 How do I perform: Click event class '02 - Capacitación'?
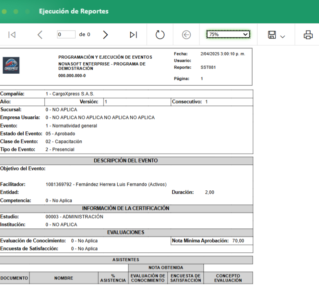64,142
